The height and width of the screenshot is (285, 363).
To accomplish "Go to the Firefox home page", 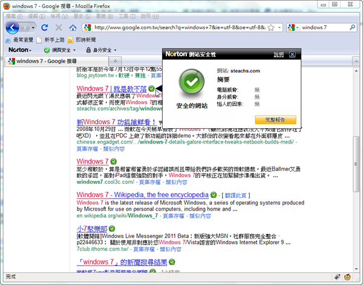I will [73, 28].
